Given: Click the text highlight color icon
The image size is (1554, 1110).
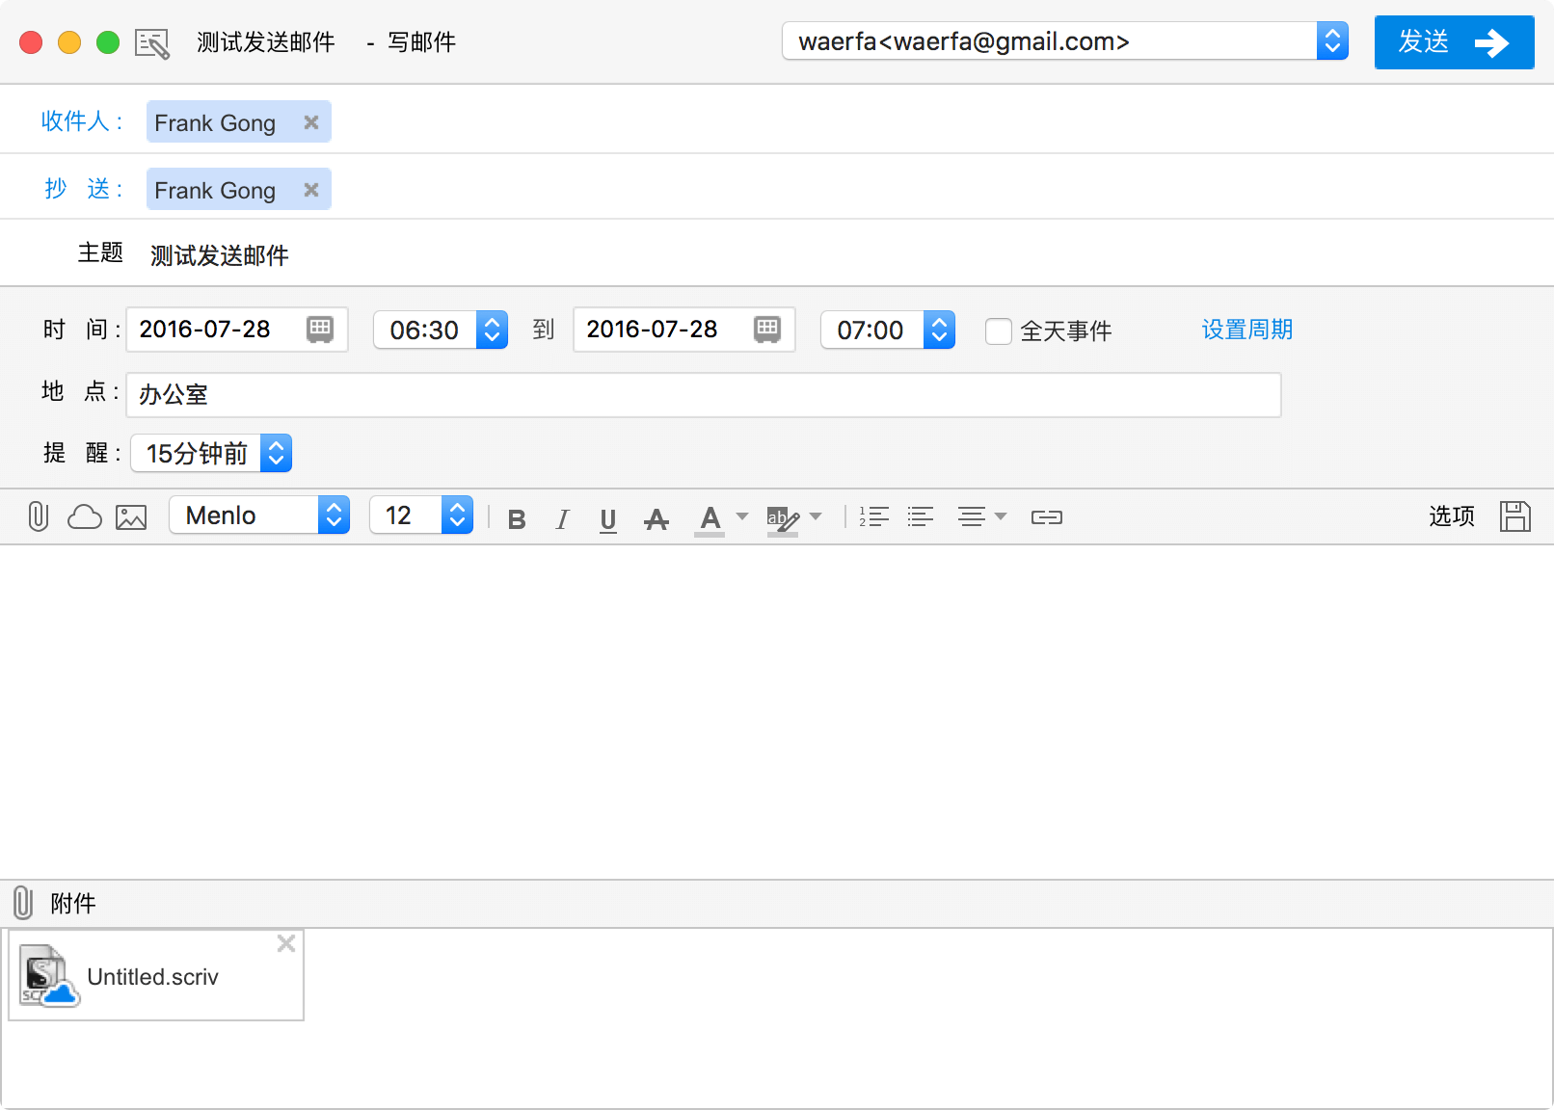Looking at the screenshot, I should point(782,519).
